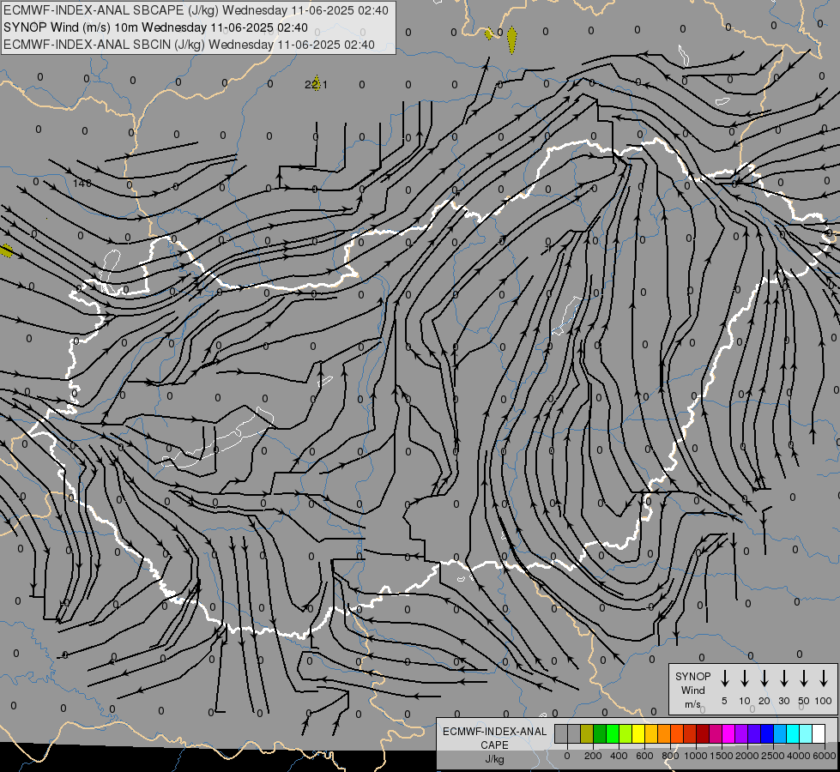Select the pure yellow CAPE legend swatch
The height and width of the screenshot is (772, 840).
click(638, 733)
